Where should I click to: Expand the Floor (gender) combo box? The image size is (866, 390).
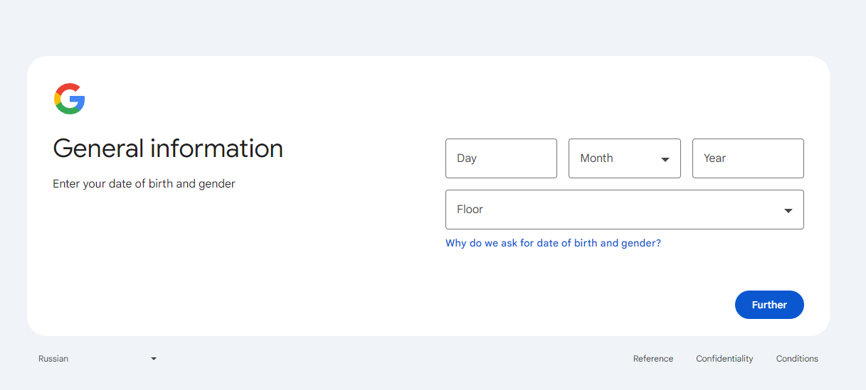coord(624,210)
